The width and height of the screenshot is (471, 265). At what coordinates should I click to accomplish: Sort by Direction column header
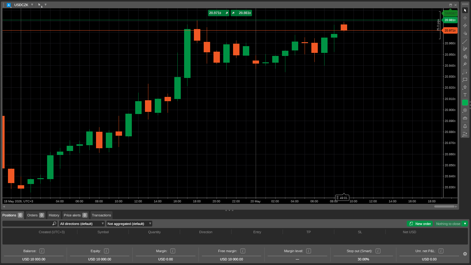206,232
